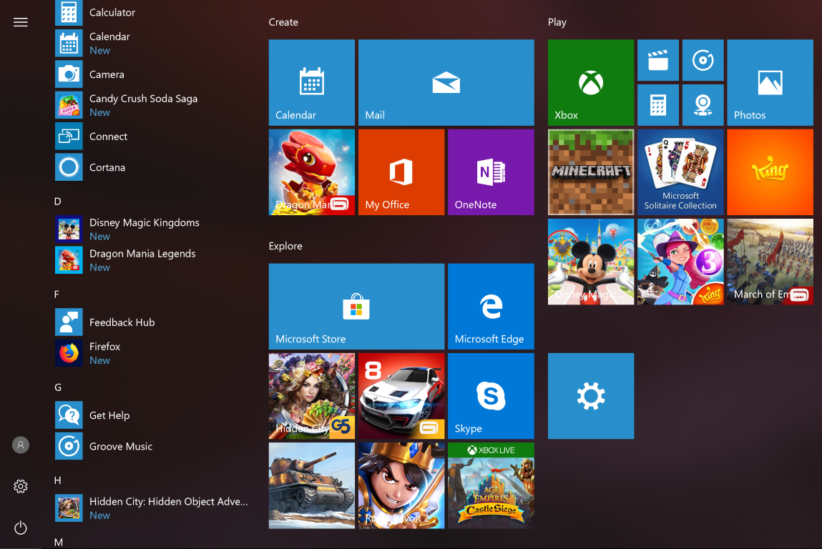The image size is (822, 549).
Task: Open Groove Music from its disc tile
Action: (x=703, y=60)
